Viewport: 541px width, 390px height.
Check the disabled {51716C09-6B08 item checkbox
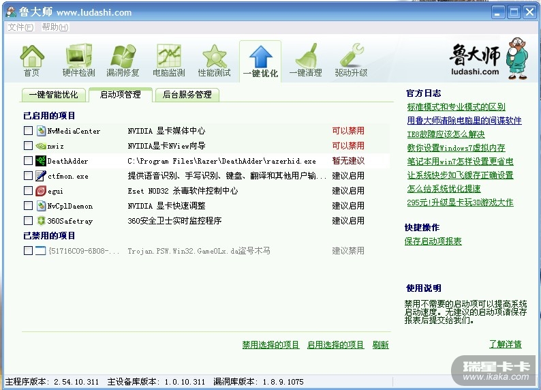pyautogui.click(x=29, y=250)
